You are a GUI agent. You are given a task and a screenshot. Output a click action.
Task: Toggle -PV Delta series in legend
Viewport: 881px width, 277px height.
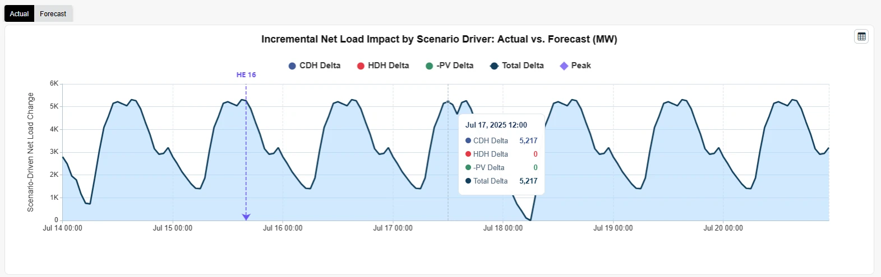[x=449, y=65]
